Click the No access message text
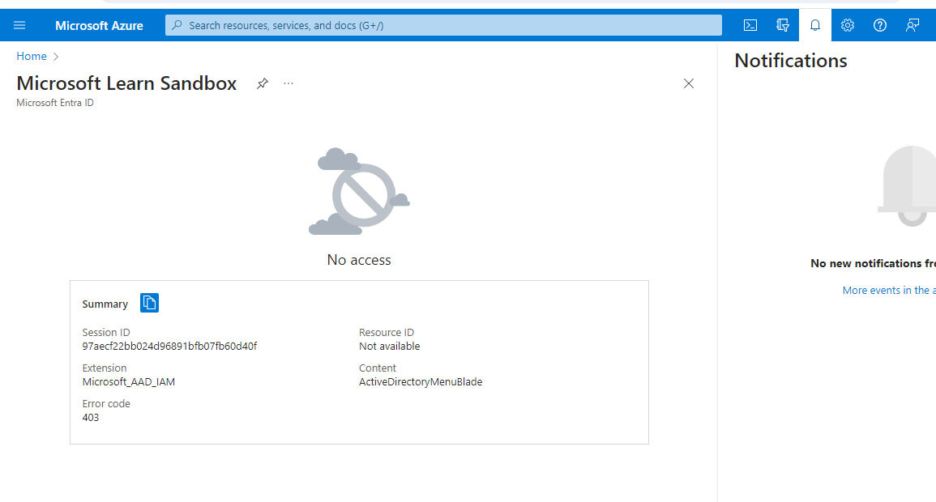 (x=359, y=260)
